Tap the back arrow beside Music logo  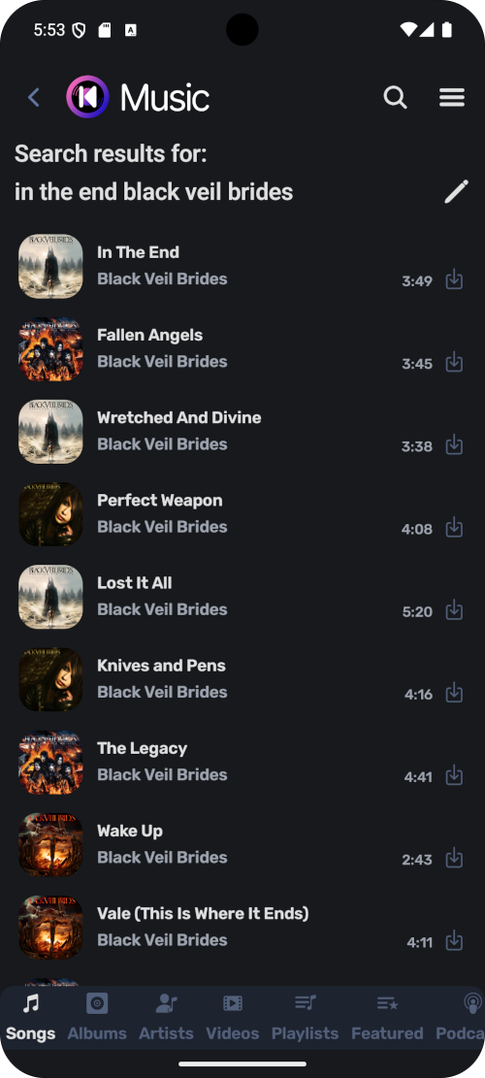[34, 98]
